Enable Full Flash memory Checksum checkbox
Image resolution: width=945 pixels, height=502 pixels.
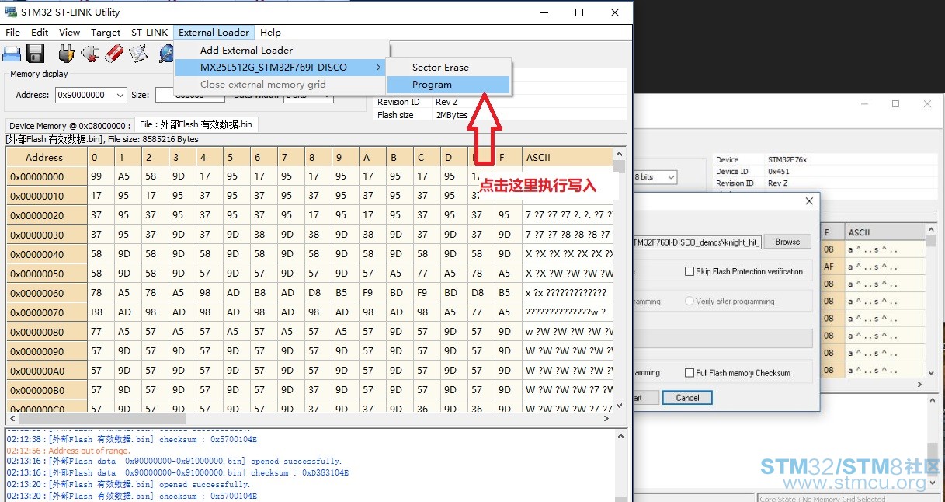[689, 373]
